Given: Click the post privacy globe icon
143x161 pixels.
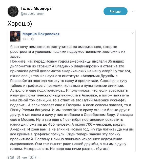Looking at the screenshot, I should click(33, 39).
